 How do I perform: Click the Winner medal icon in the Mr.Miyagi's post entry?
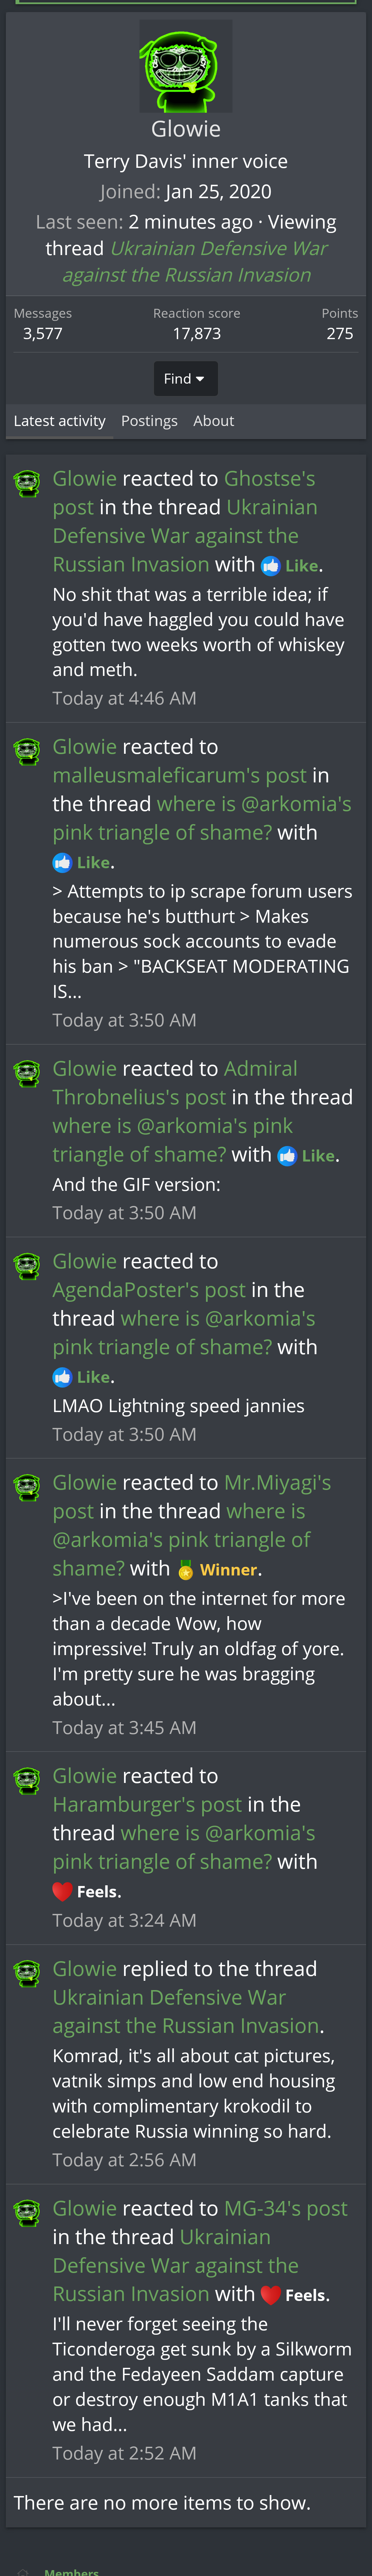(185, 1570)
